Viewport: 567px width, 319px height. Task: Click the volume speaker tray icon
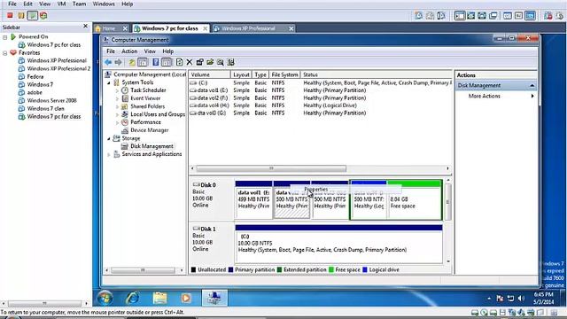[x=521, y=299]
